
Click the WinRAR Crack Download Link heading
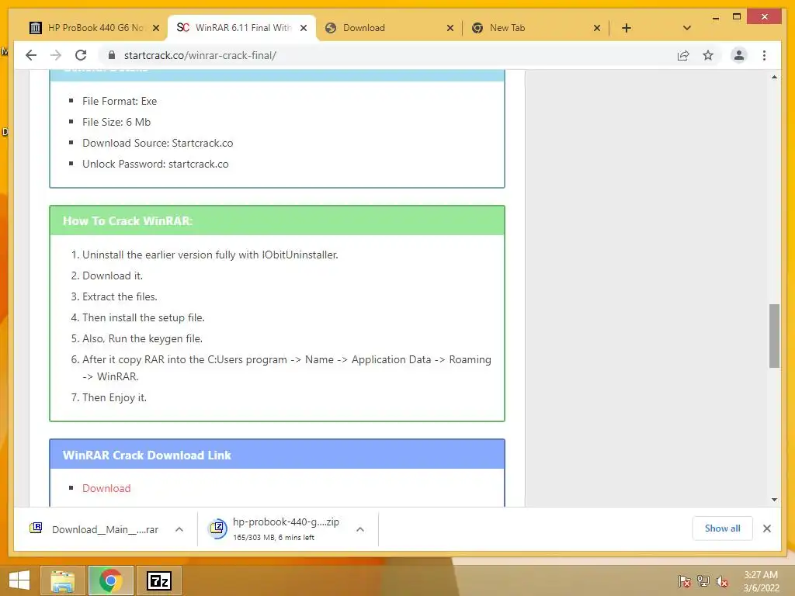click(x=147, y=455)
